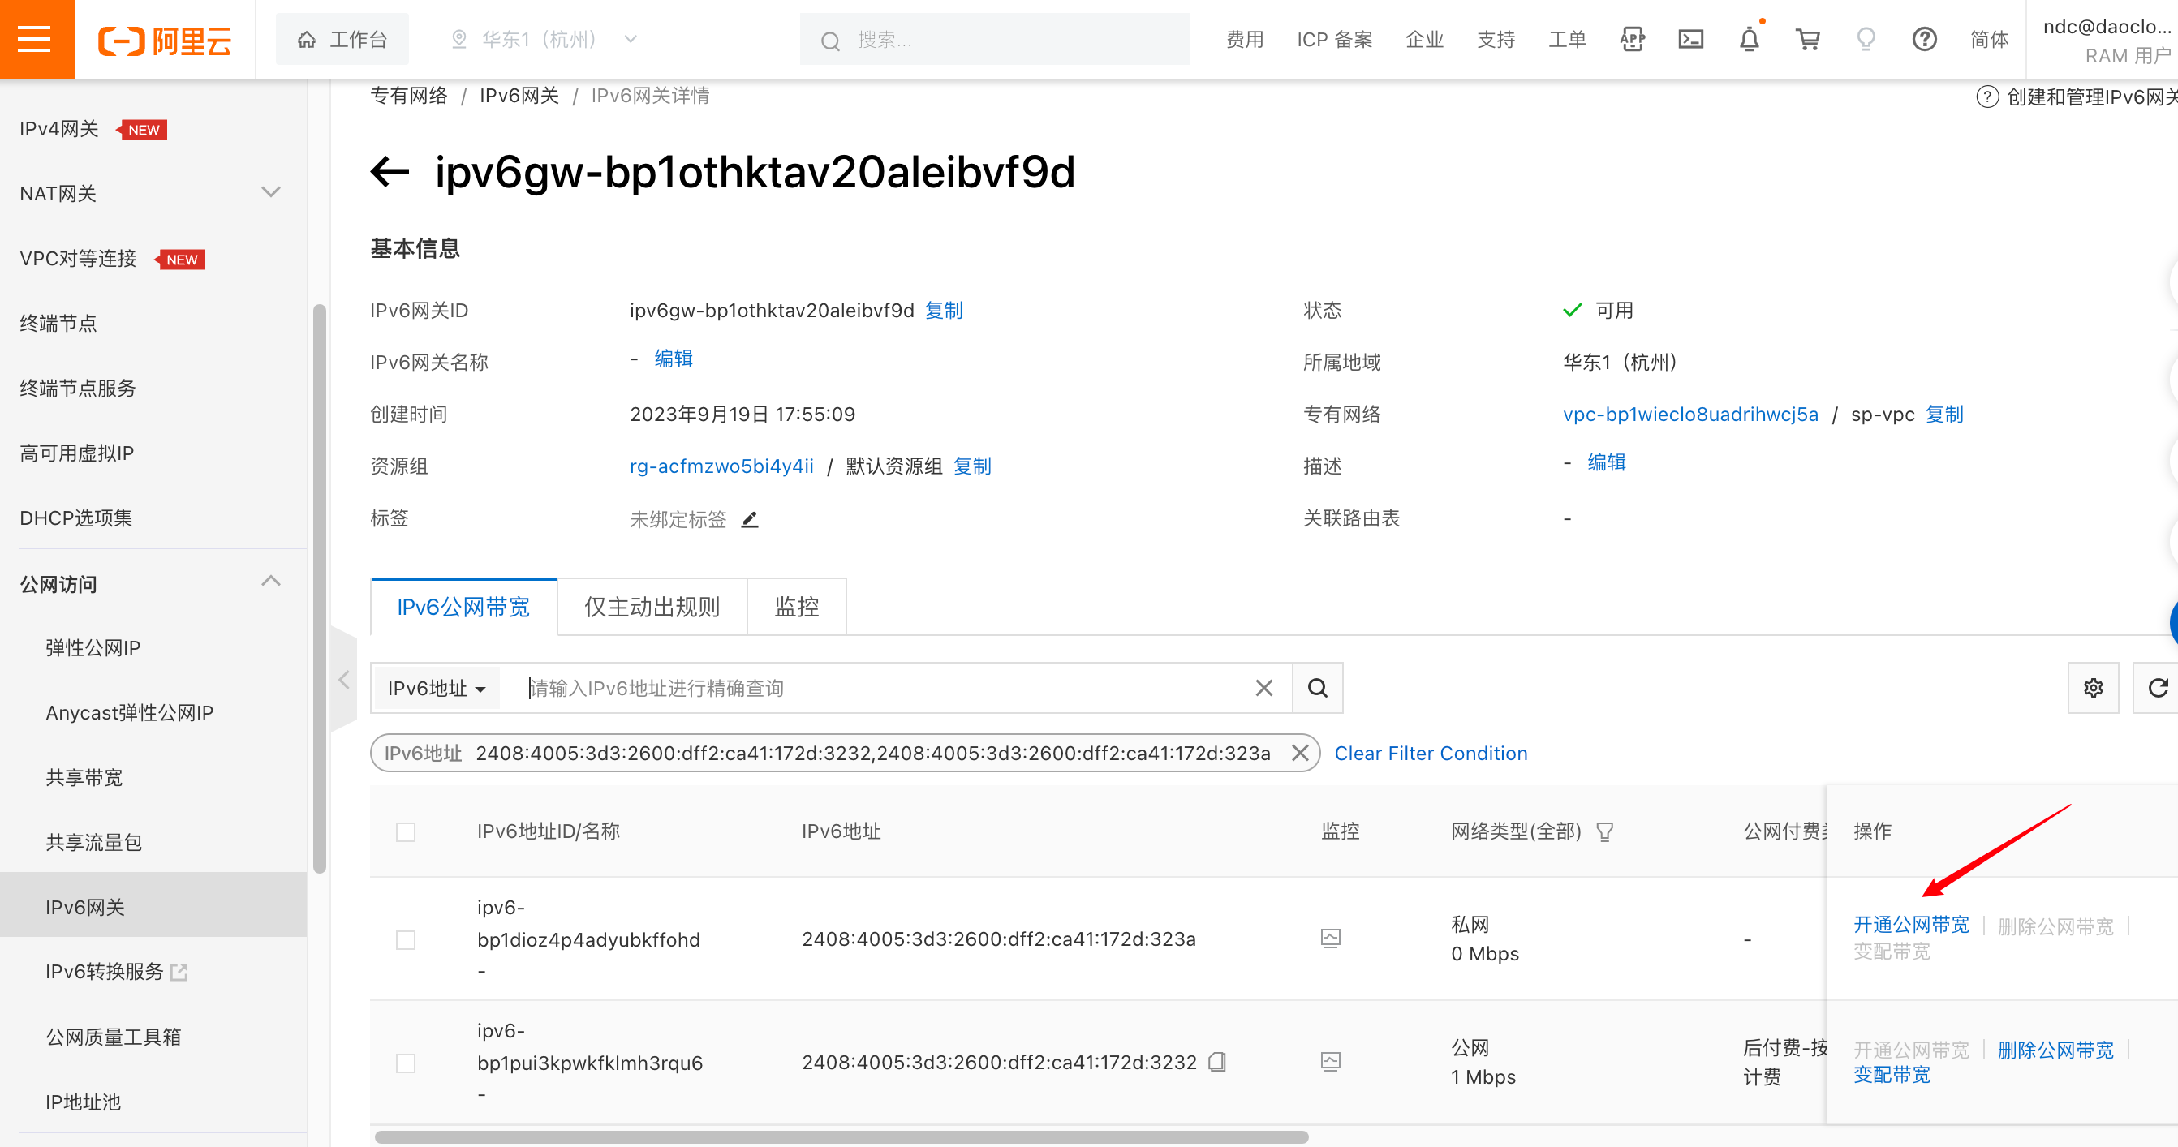Click the settings gear icon in bandwidth table
The width and height of the screenshot is (2178, 1147).
click(2093, 688)
